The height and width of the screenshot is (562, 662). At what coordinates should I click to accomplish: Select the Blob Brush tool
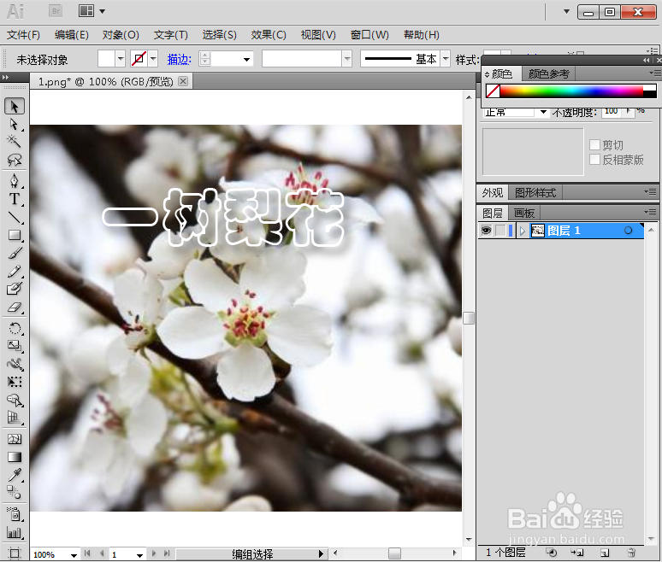15,289
